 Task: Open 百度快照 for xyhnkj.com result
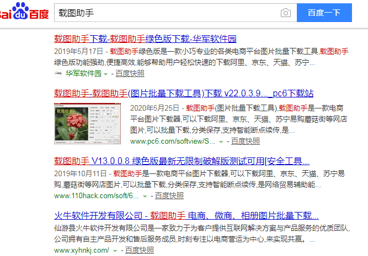(x=140, y=250)
